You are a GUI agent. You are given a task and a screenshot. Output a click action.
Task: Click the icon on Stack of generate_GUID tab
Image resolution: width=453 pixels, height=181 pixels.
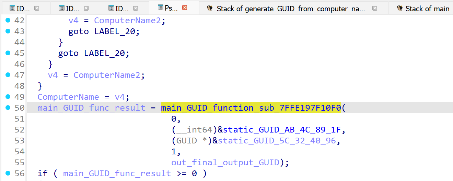click(x=210, y=9)
